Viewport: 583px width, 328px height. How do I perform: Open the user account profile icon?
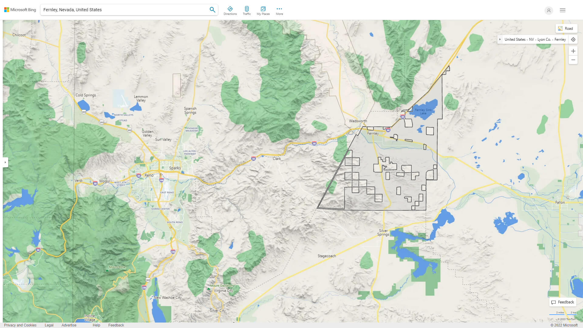tap(549, 10)
